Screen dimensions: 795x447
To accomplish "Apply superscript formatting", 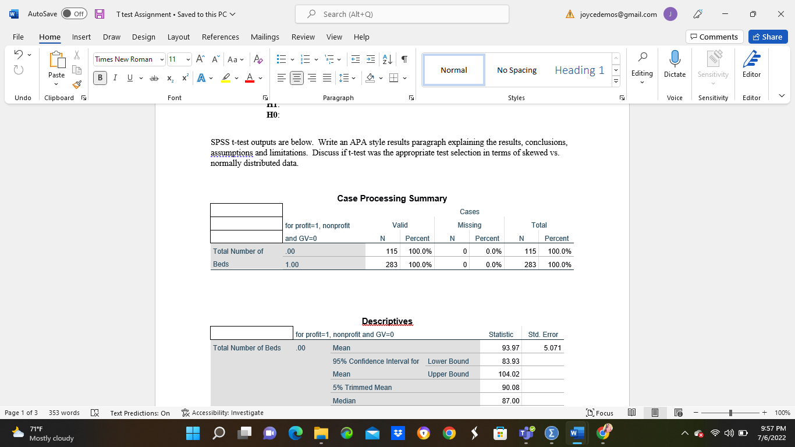I will pyautogui.click(x=184, y=78).
